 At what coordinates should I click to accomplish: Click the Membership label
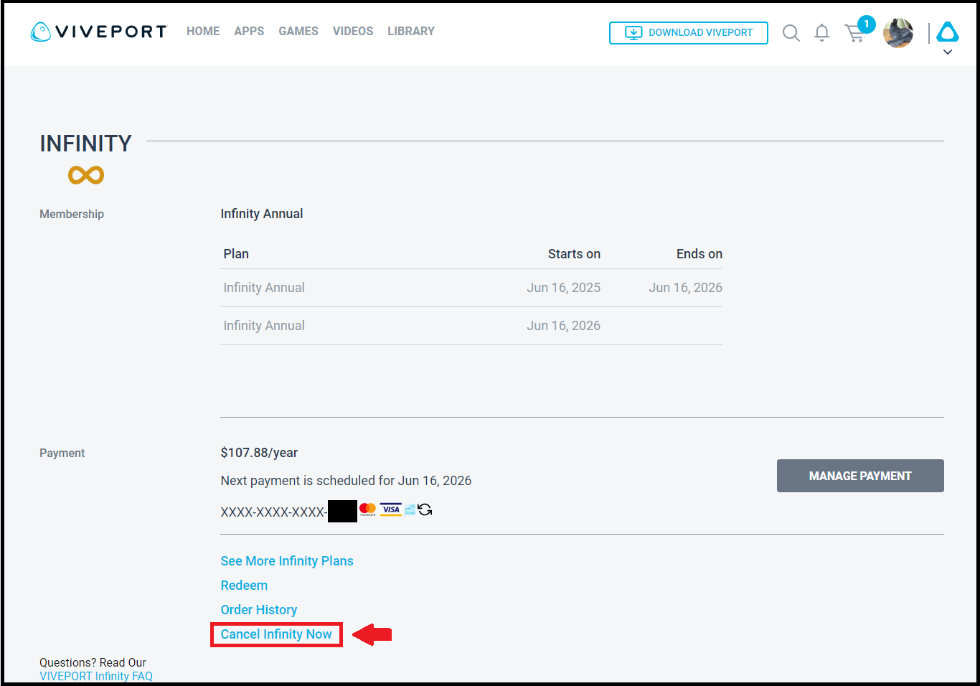click(x=72, y=214)
